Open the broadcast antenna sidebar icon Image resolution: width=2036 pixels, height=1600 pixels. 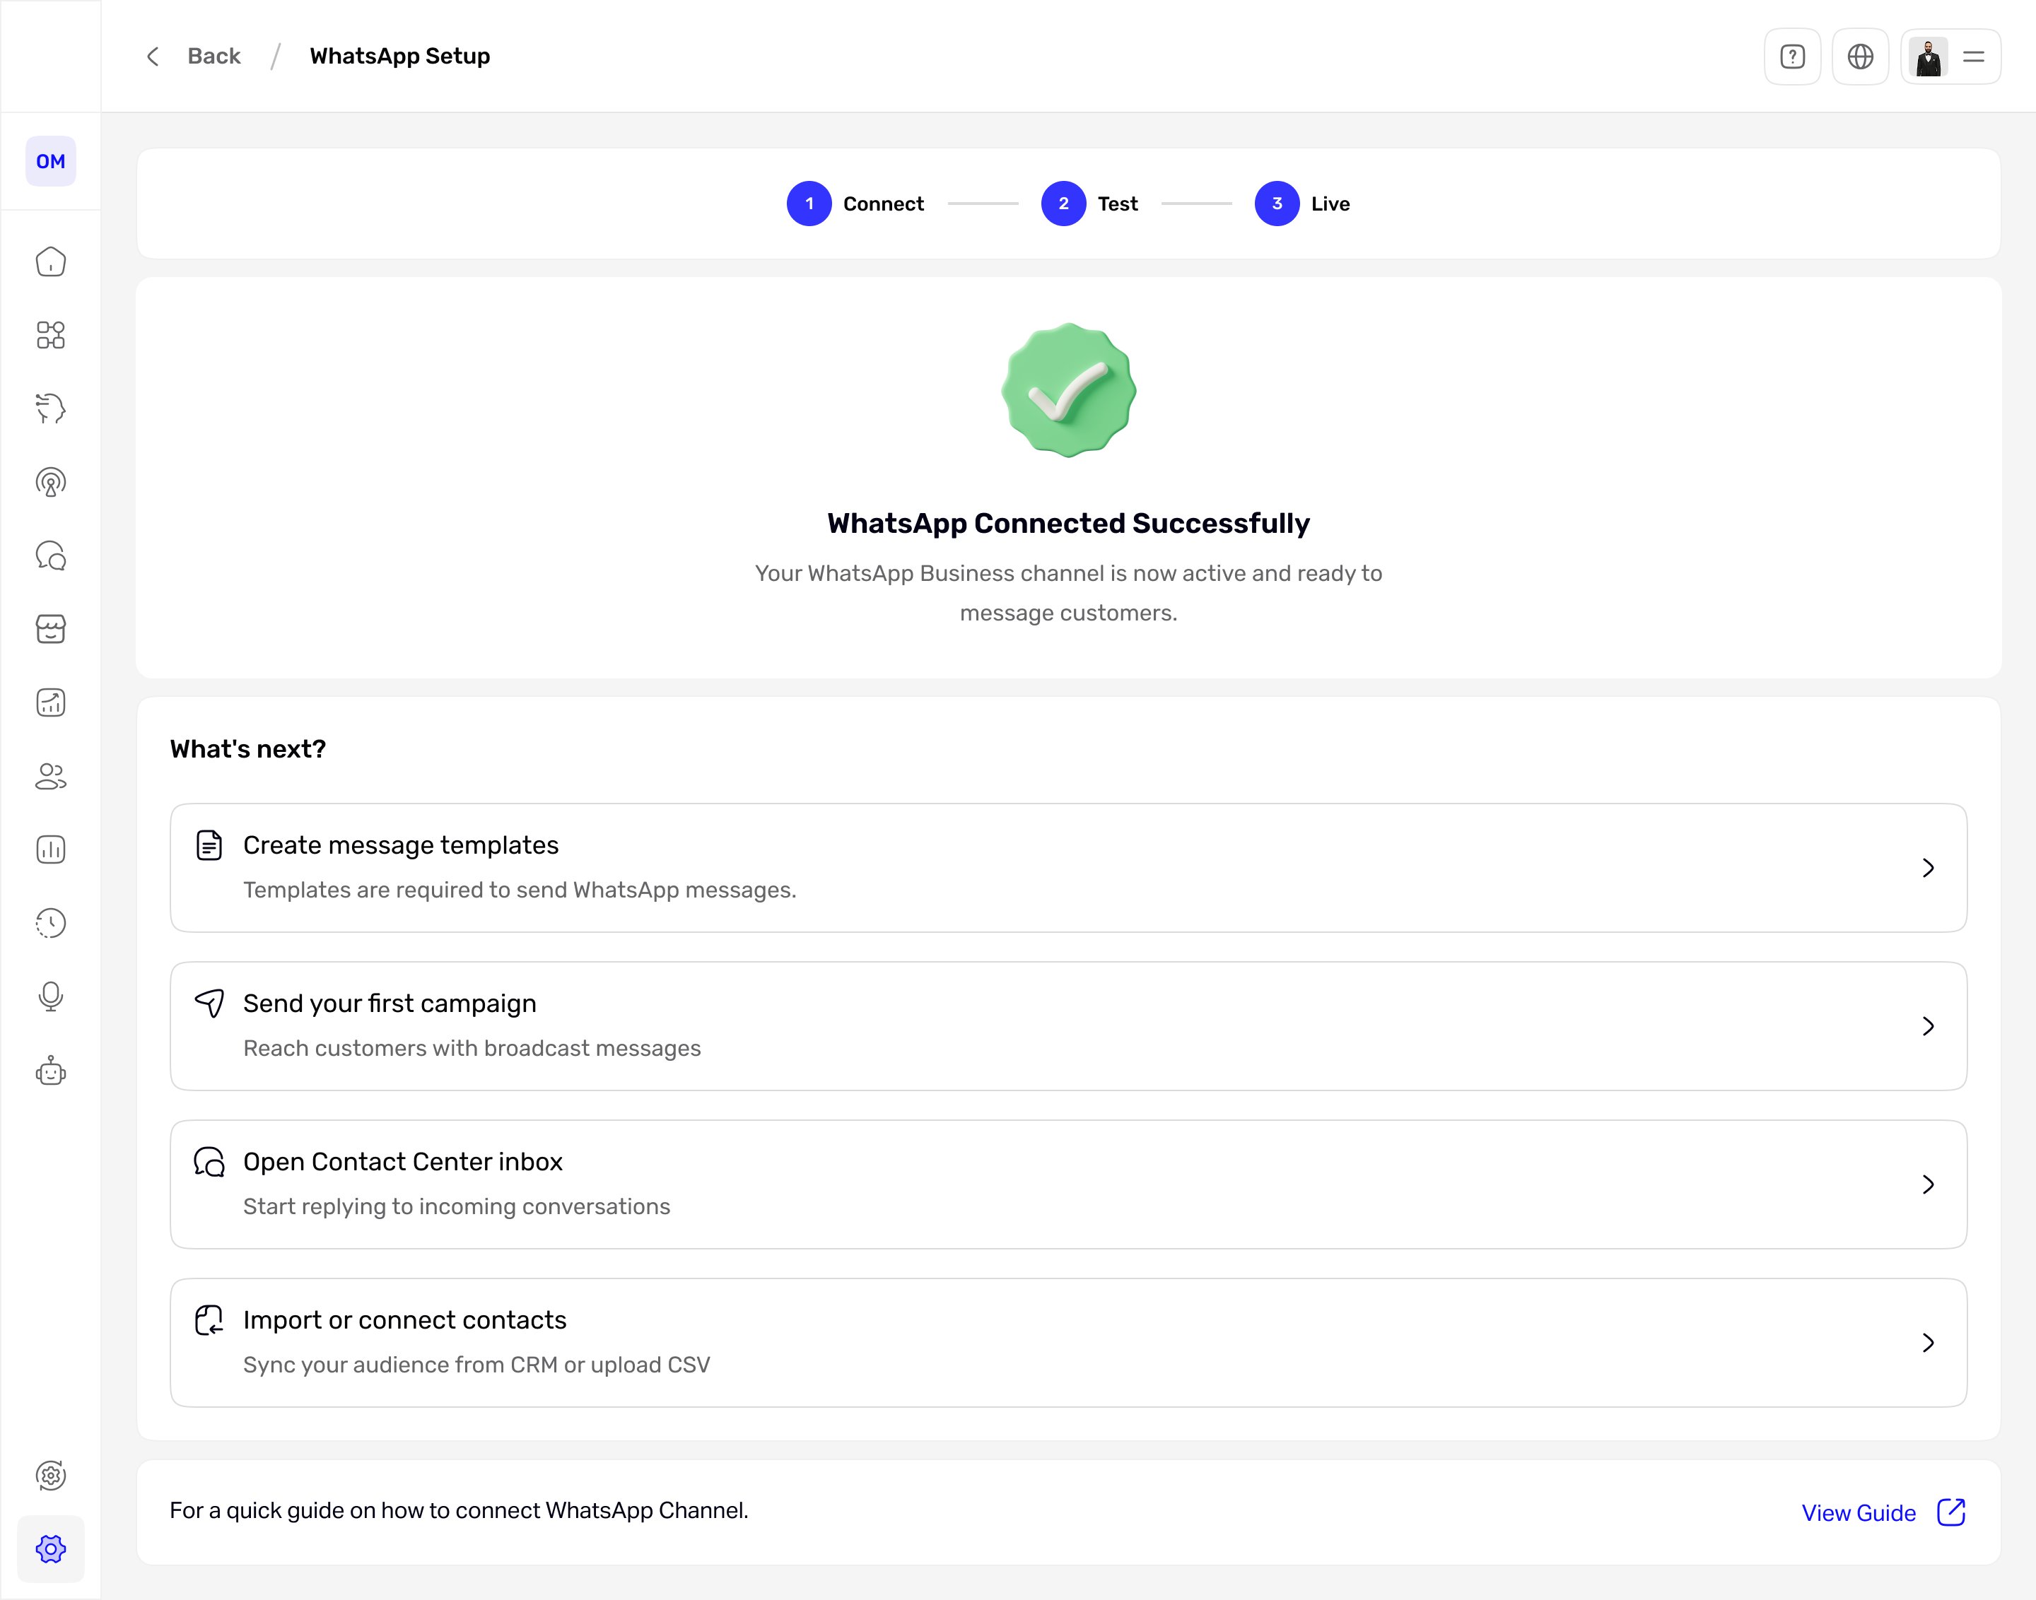[51, 483]
